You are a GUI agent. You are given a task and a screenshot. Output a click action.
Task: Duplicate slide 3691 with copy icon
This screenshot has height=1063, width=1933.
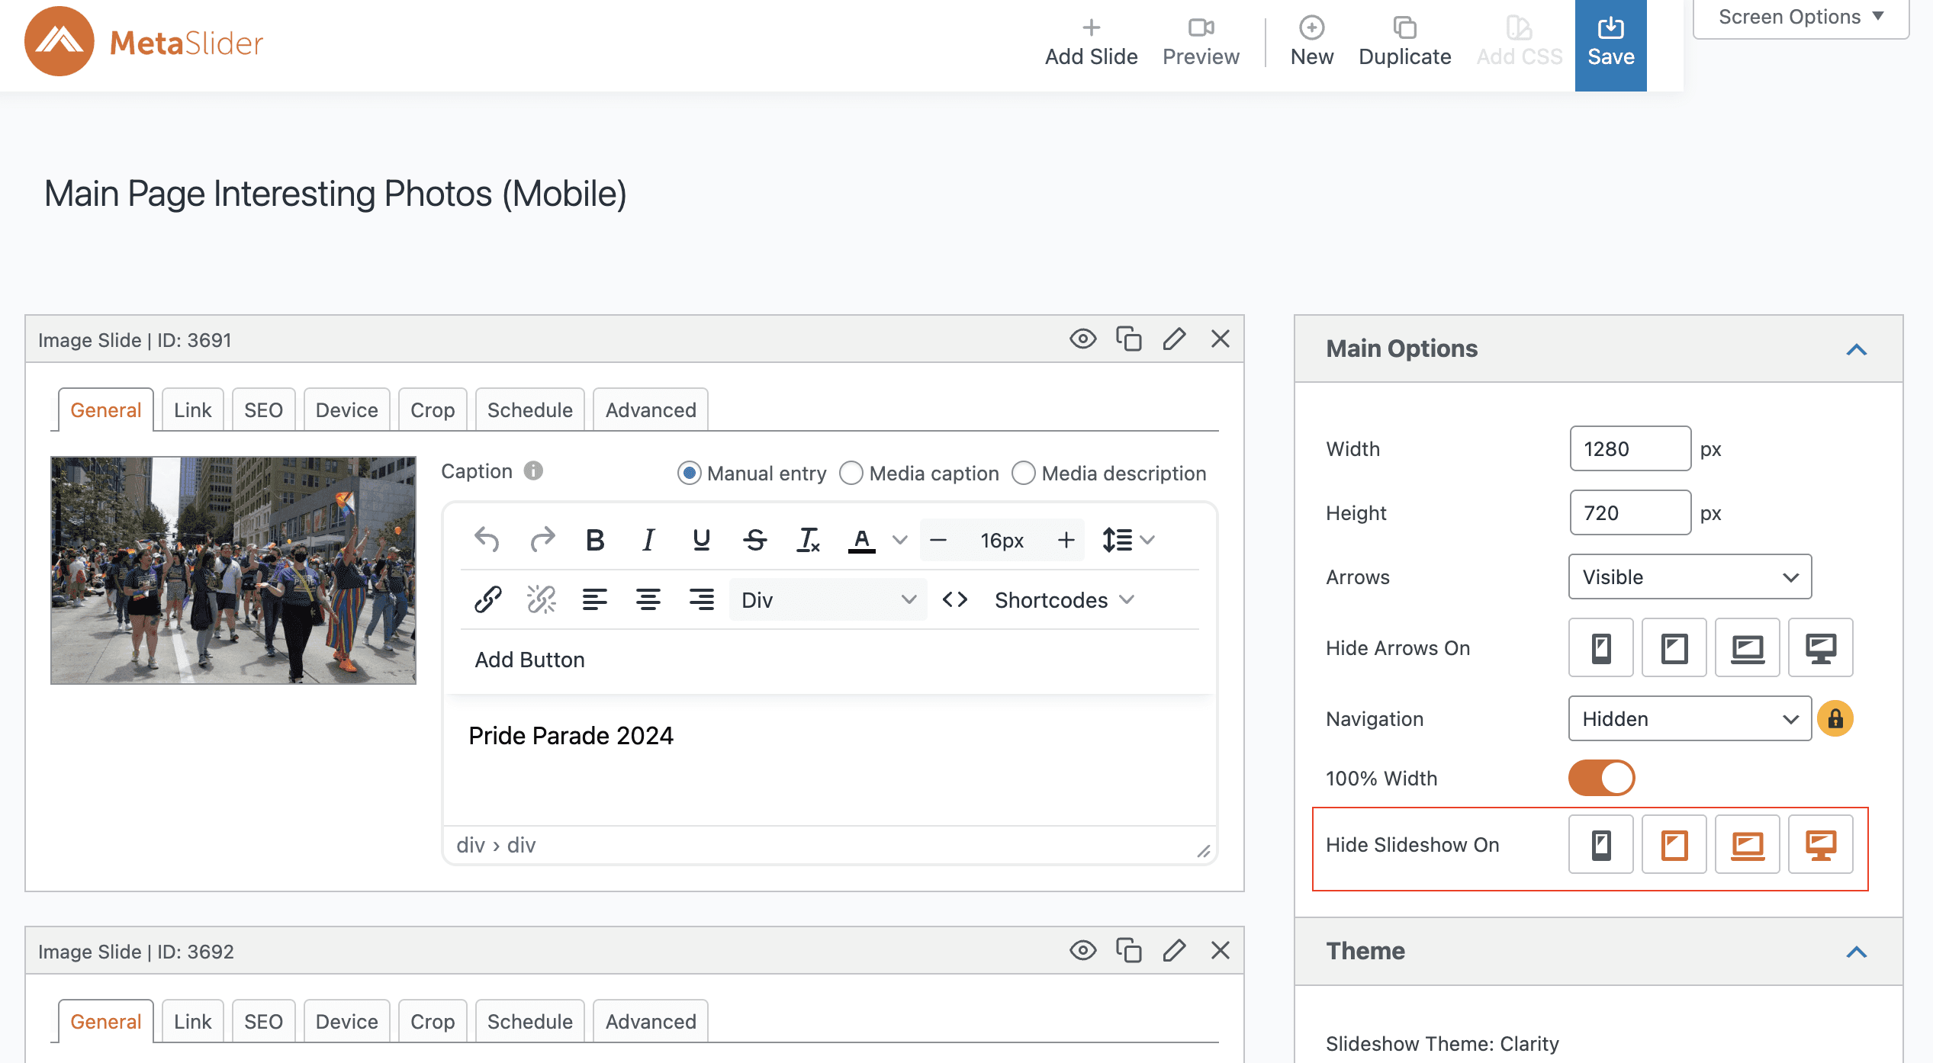click(1128, 339)
